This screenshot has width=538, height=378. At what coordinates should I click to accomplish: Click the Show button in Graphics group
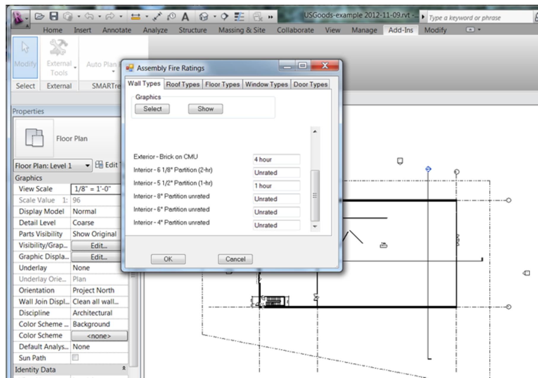click(206, 109)
